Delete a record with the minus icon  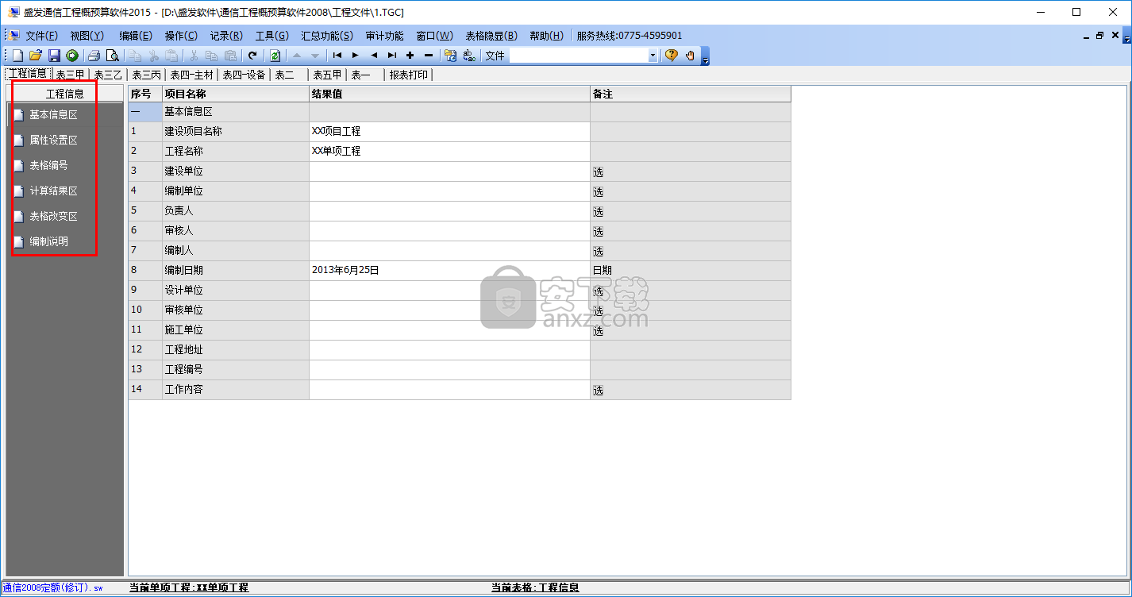pyautogui.click(x=429, y=56)
